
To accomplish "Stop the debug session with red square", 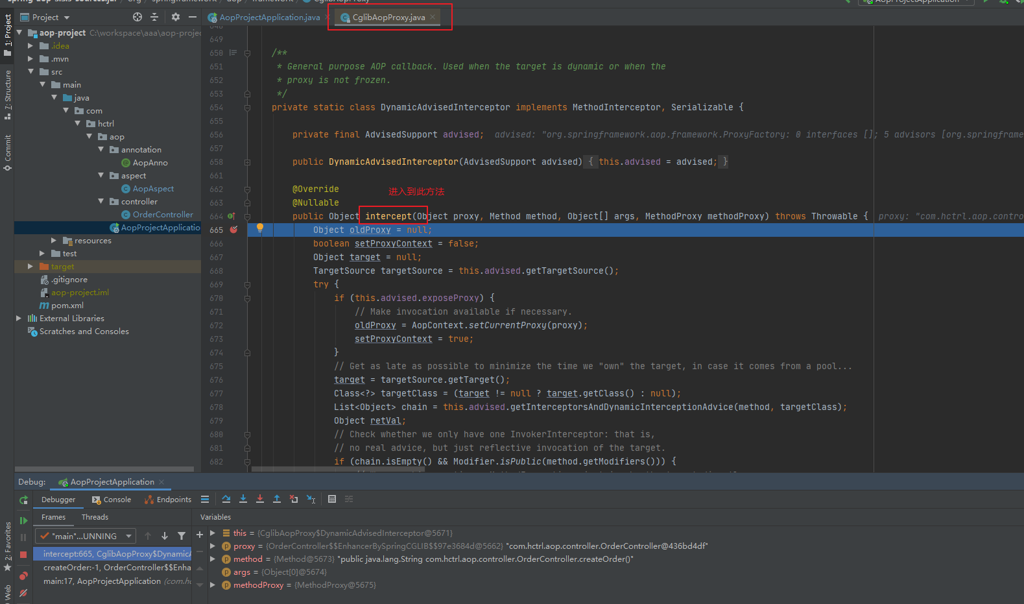I will (23, 555).
